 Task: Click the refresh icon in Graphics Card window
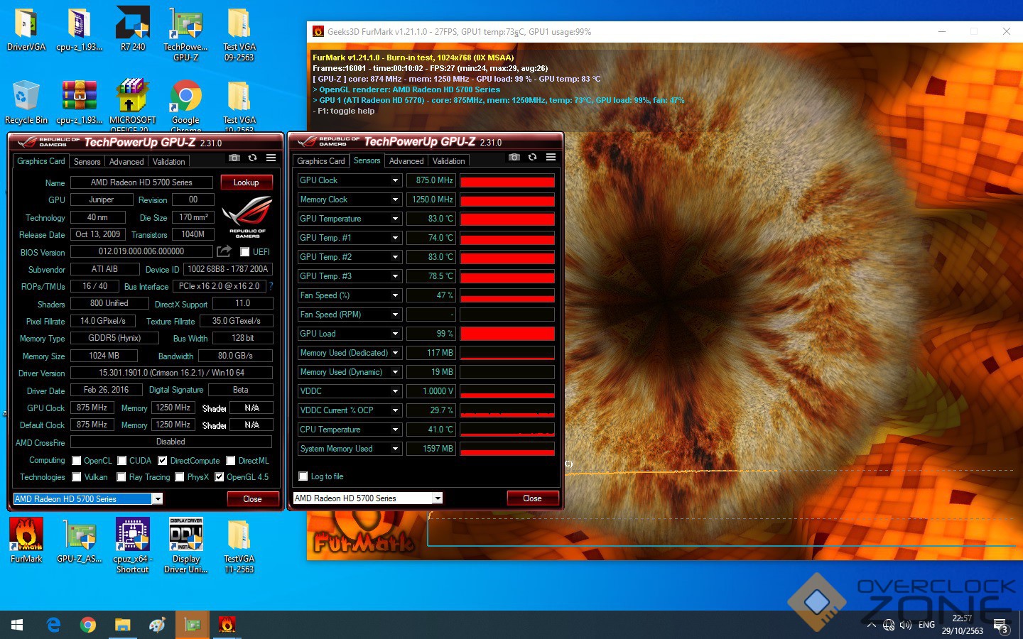(x=252, y=158)
